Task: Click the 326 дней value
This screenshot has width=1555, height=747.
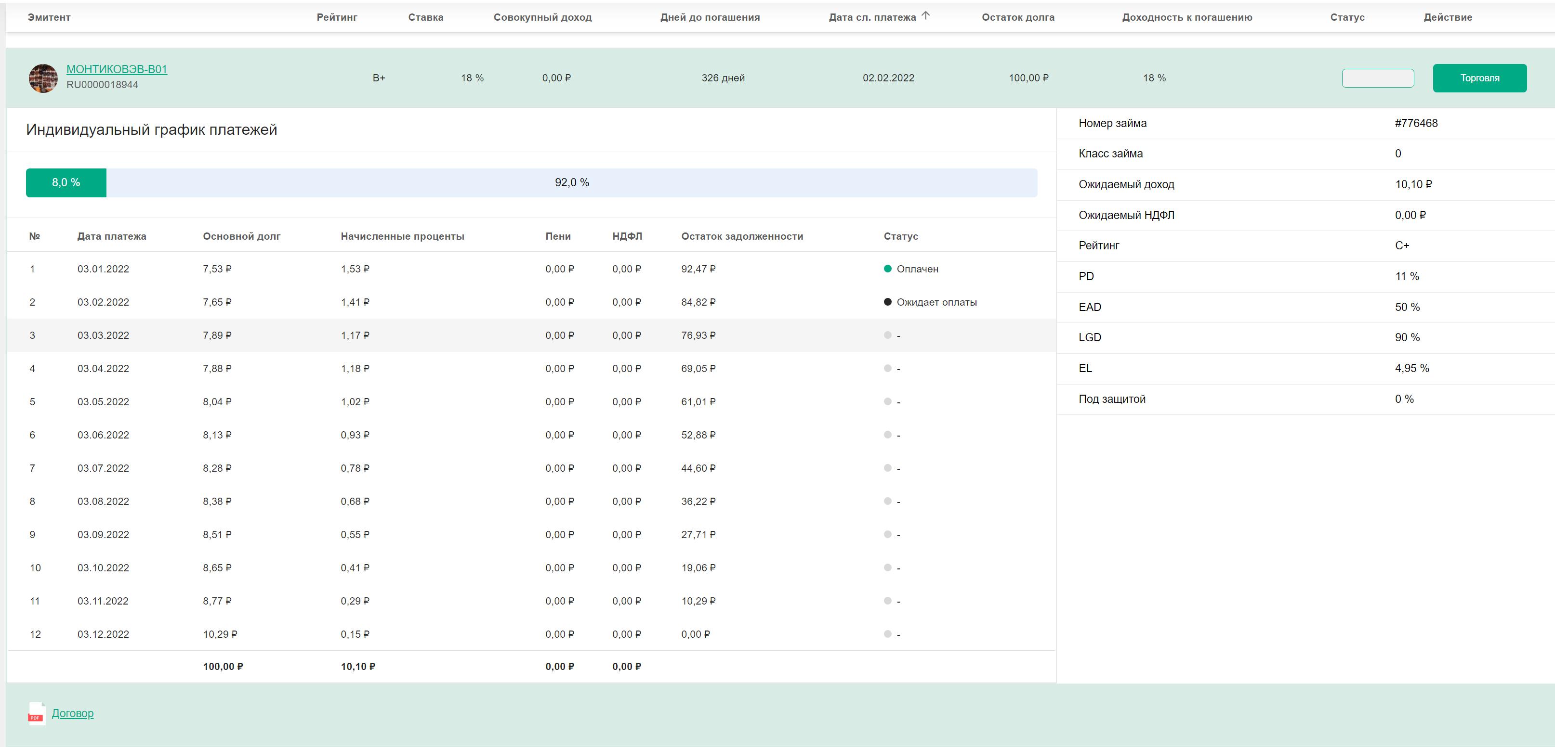Action: (x=723, y=78)
